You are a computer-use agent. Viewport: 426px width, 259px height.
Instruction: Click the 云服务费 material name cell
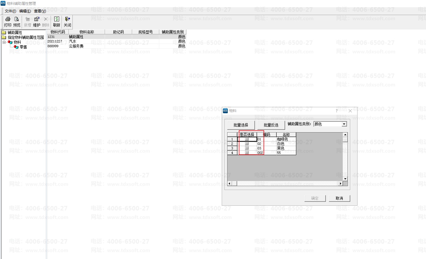tap(87, 46)
